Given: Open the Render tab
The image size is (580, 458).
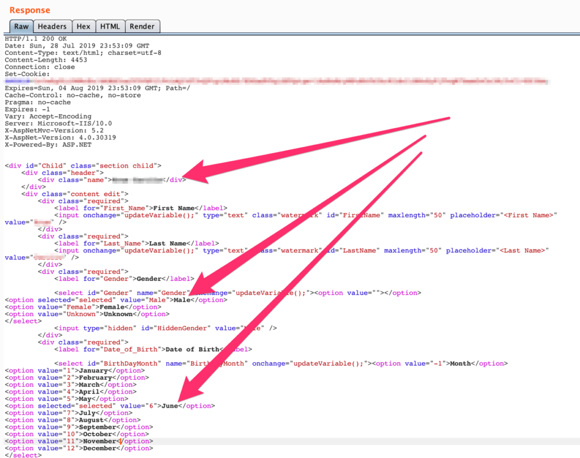Looking at the screenshot, I should (142, 27).
